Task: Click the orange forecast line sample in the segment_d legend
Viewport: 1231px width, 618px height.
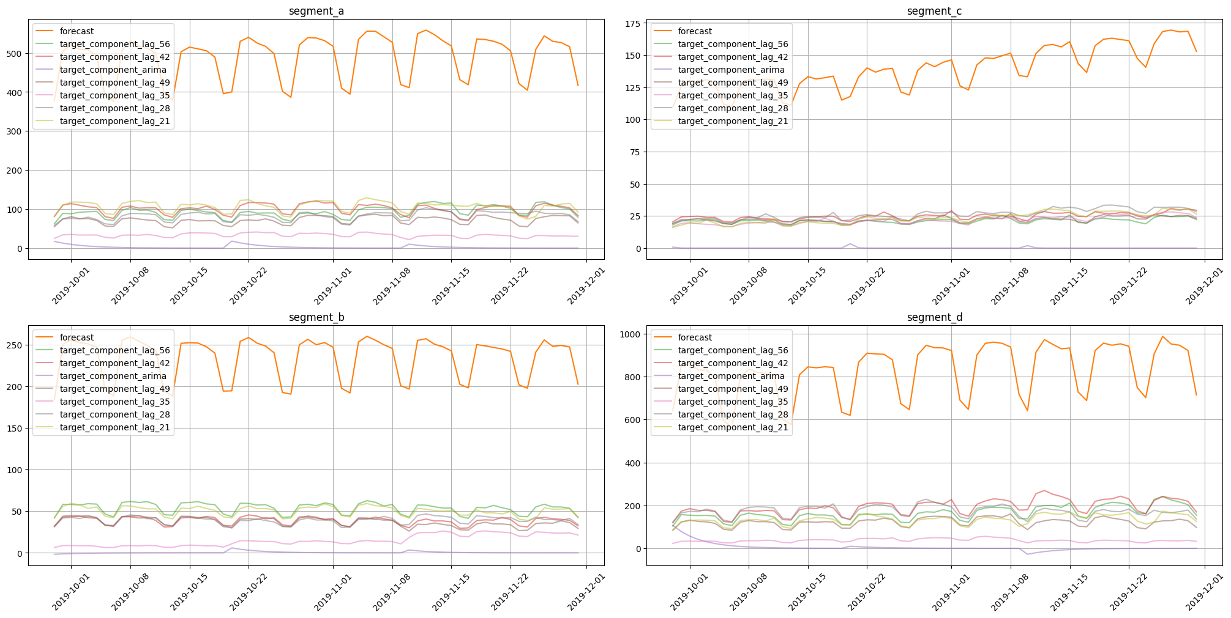Action: 664,337
